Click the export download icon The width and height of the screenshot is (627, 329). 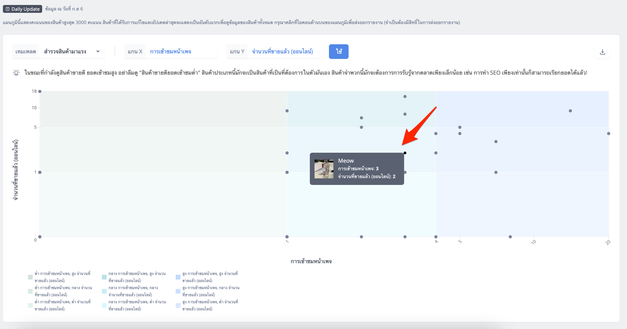pos(602,52)
